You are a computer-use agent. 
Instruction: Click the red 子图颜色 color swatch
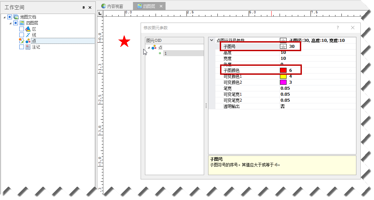pos(283,70)
